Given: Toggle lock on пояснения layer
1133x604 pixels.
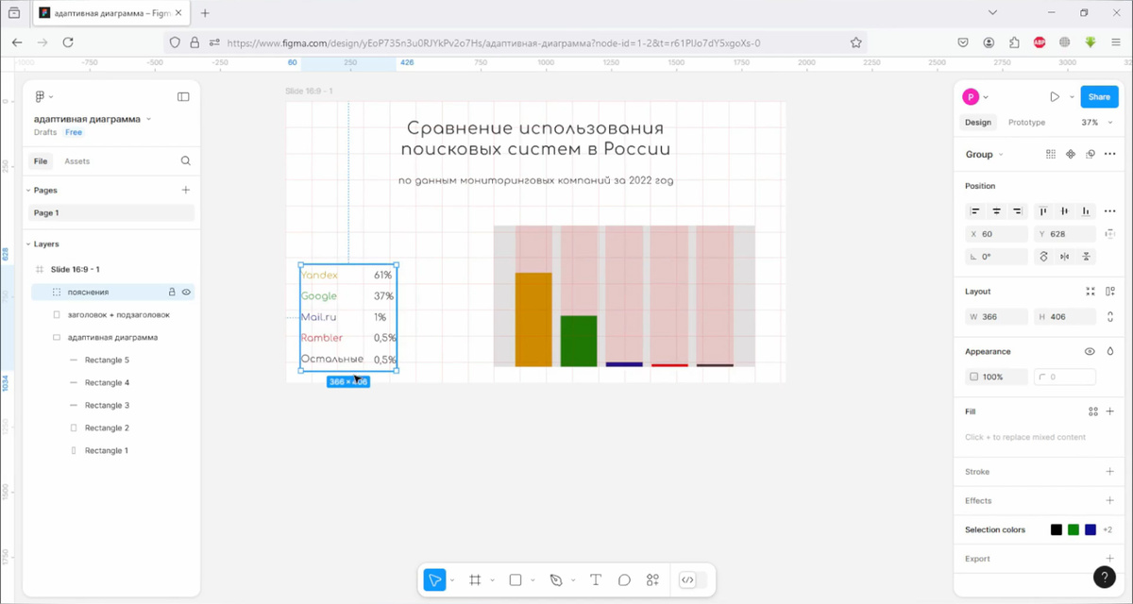Looking at the screenshot, I should 172,293.
